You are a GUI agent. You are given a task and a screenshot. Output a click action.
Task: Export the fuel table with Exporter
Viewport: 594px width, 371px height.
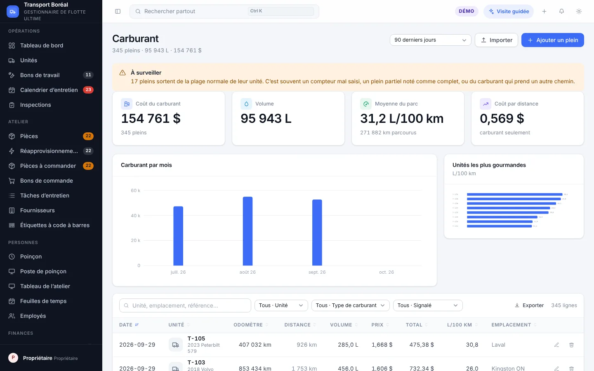529,305
